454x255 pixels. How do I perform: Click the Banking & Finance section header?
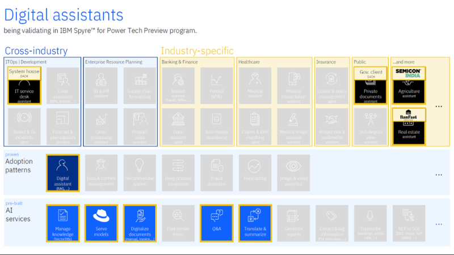pyautogui.click(x=181, y=62)
